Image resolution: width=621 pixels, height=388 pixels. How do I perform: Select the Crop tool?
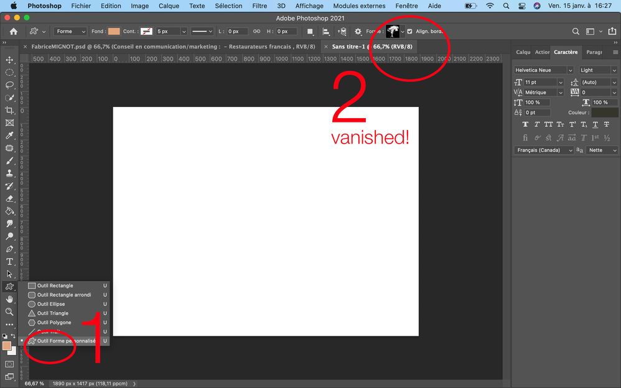9,111
